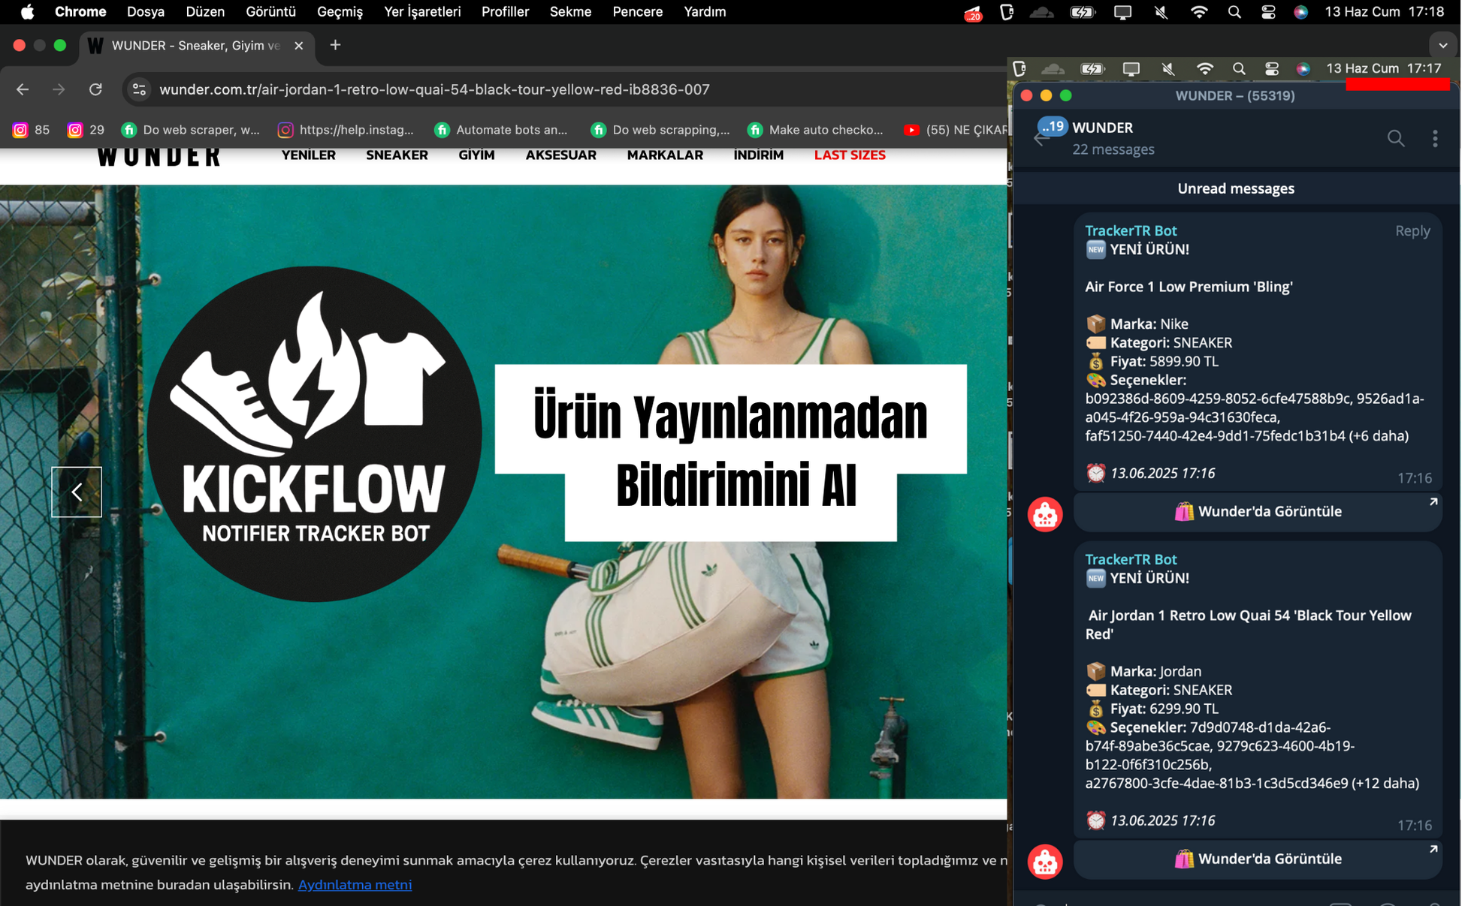The height and width of the screenshot is (906, 1462).
Task: Open the 'Automate bots an...' bookmark
Action: [501, 130]
